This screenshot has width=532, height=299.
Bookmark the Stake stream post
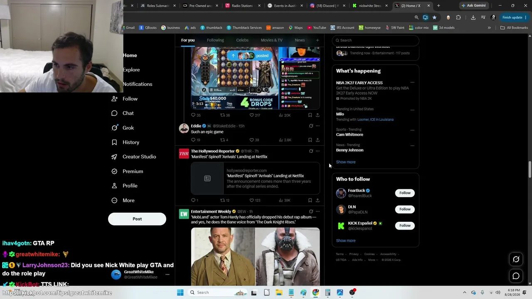tap(310, 115)
